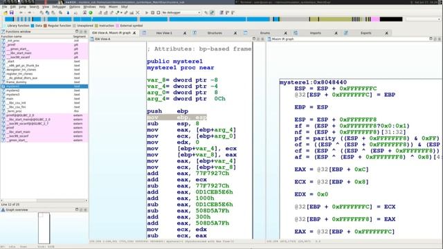Select register_tm_clones function row

coord(44,74)
